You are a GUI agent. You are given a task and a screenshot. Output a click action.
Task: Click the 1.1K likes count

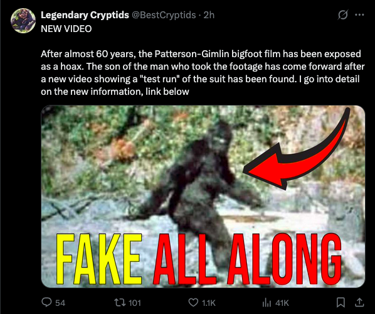tap(209, 303)
